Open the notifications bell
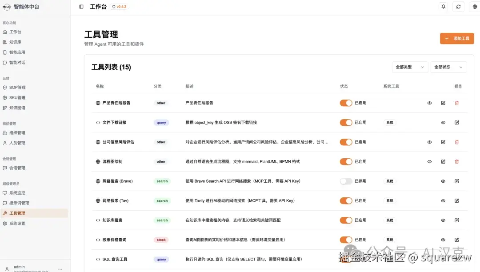 pyautogui.click(x=443, y=7)
